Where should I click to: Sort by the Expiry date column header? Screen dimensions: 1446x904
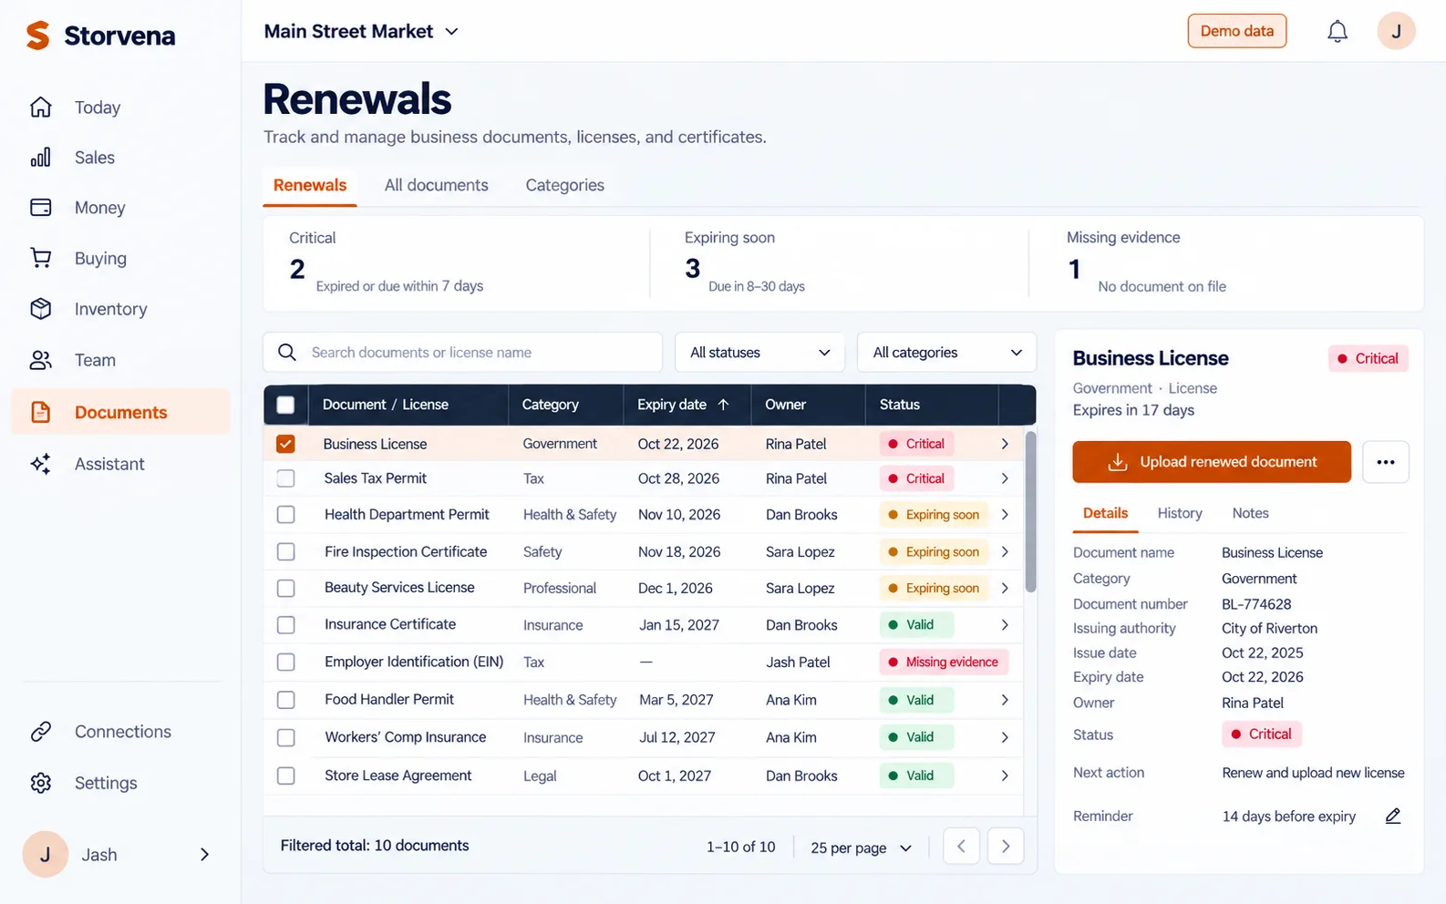click(683, 405)
